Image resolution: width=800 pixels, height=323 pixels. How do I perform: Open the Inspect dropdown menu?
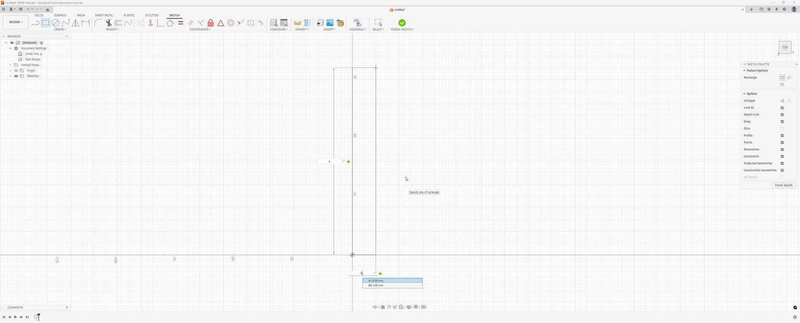[x=302, y=29]
